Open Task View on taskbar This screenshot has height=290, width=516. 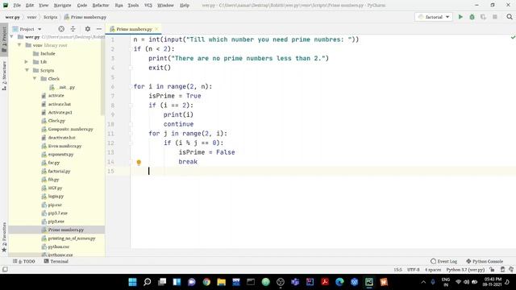point(162,282)
